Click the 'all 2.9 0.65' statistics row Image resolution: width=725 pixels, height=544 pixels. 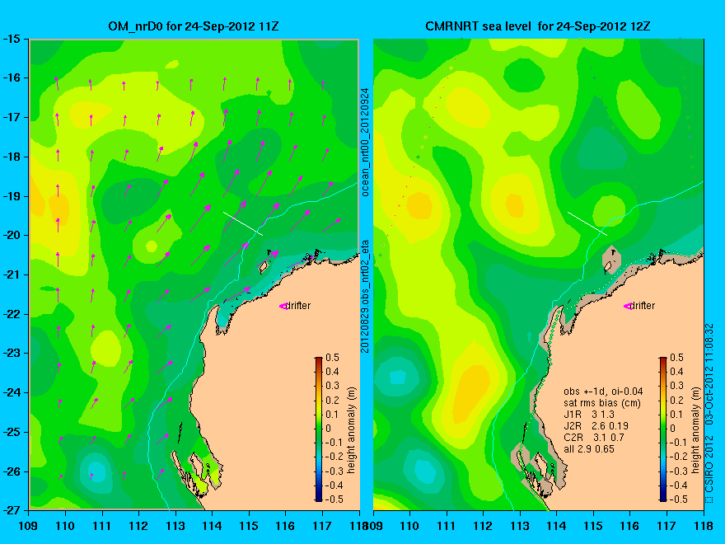coord(588,449)
